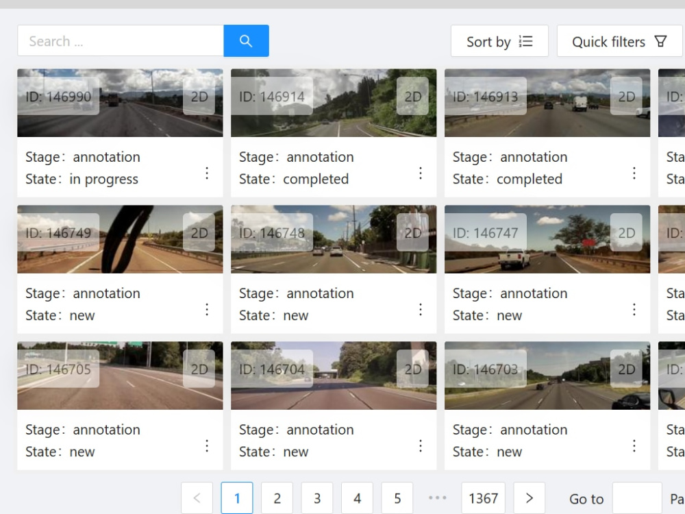The width and height of the screenshot is (685, 514).
Task: Open the Quick filters dropdown
Action: [619, 41]
